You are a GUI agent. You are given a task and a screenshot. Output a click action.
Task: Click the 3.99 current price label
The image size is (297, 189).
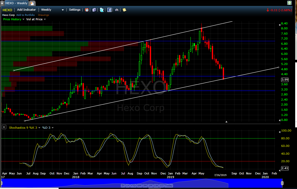285,80
